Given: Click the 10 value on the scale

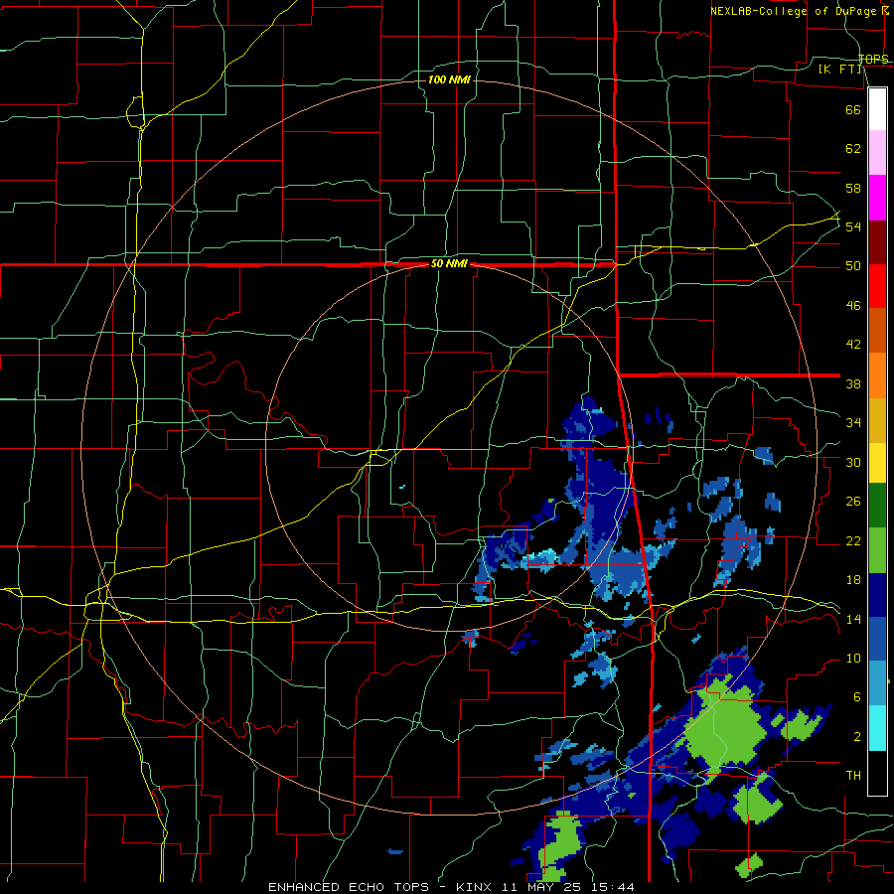Looking at the screenshot, I should pyautogui.click(x=853, y=659).
